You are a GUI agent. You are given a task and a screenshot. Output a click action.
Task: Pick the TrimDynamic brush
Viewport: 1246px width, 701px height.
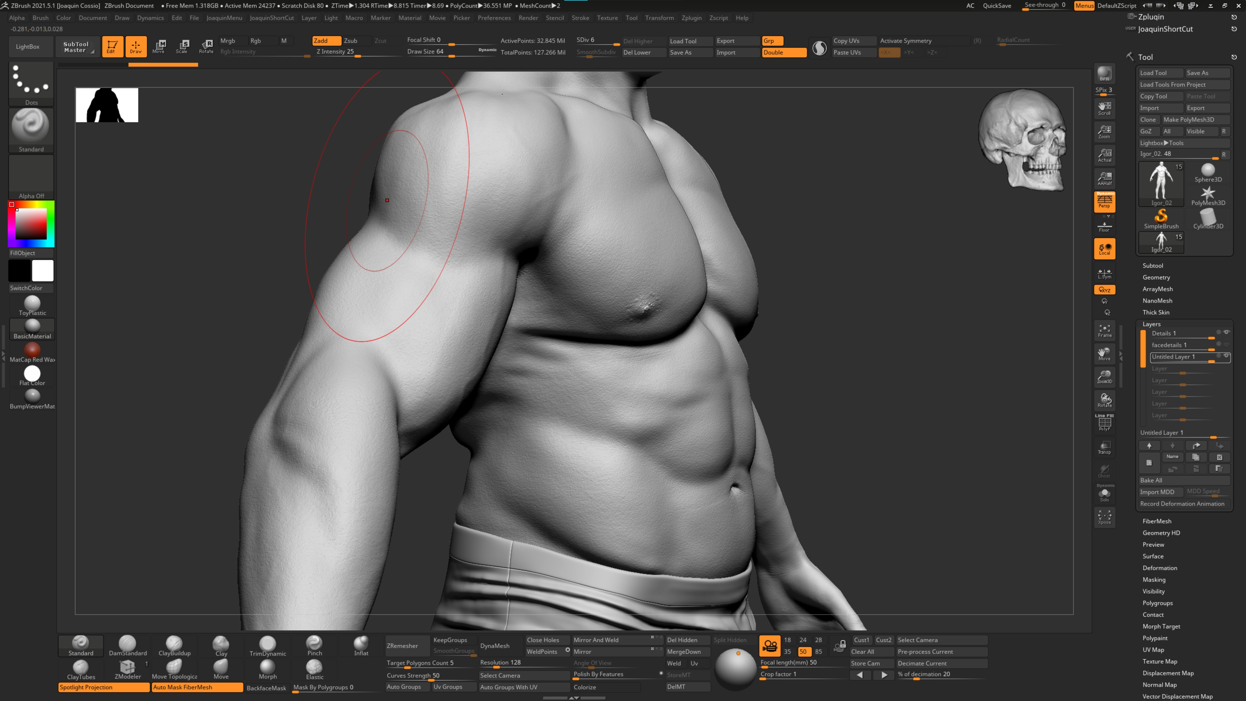[267, 646]
